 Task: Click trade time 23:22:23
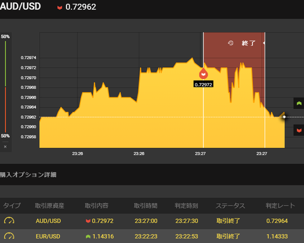[146, 237]
